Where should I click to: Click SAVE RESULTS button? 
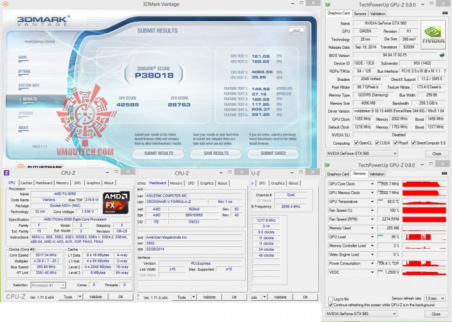pyautogui.click(x=215, y=153)
